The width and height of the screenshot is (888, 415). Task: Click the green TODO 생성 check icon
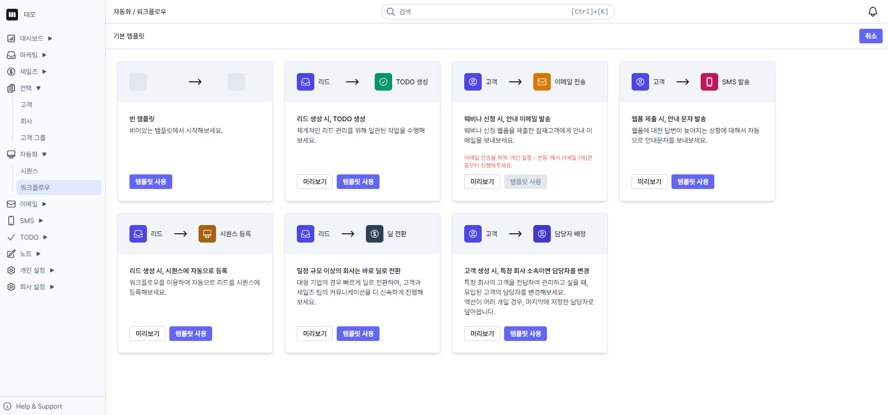point(383,82)
